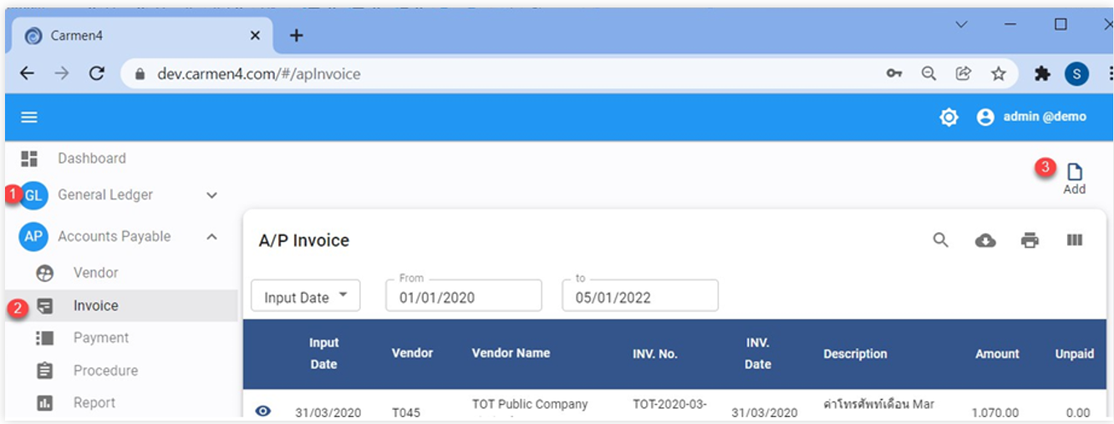Viewport: 1114px width, 424px height.
Task: Open the Input Date filter dropdown
Action: [305, 297]
